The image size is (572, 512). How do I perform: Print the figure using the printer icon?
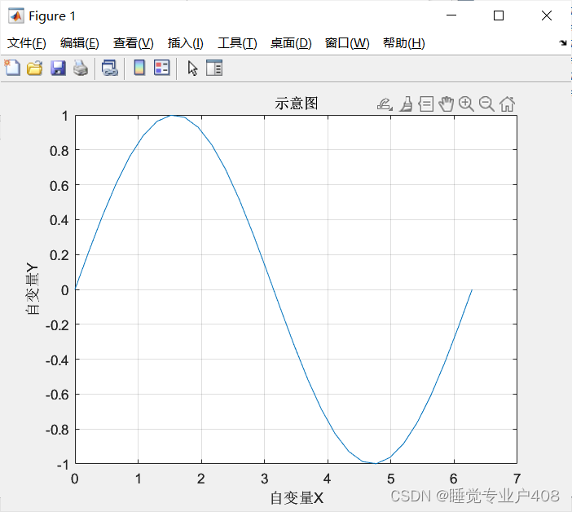coord(81,68)
